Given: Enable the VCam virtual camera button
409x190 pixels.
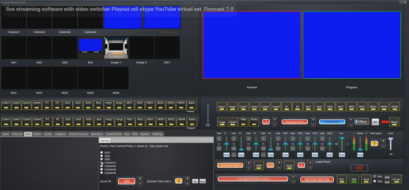Looking at the screenshot, I should point(396,179).
